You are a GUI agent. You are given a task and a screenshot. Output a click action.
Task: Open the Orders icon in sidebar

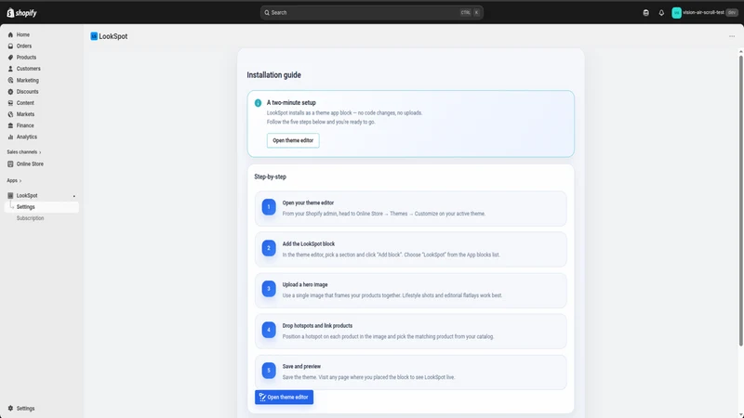point(10,46)
